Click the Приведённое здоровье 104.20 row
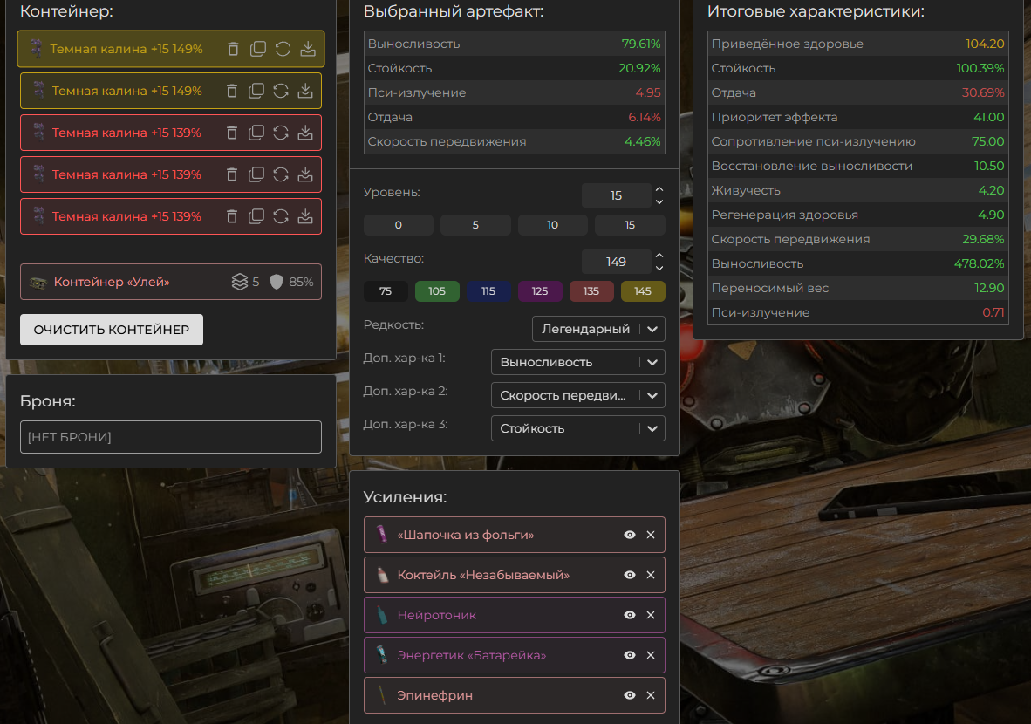This screenshot has width=1031, height=724. pyautogui.click(x=857, y=44)
